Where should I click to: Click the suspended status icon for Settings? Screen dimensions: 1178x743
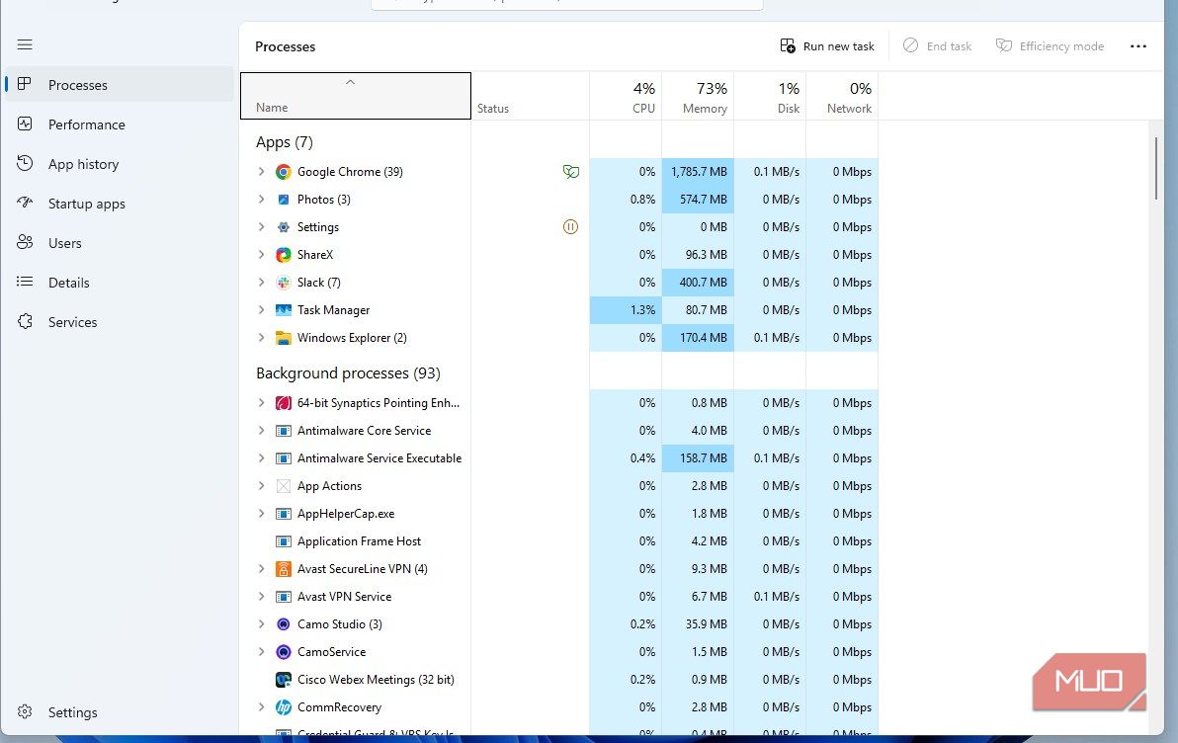click(x=571, y=227)
